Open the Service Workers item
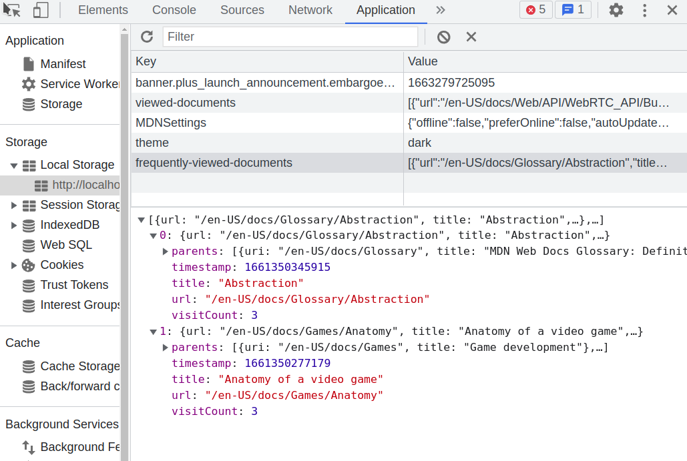The width and height of the screenshot is (687, 461). pyautogui.click(x=70, y=84)
